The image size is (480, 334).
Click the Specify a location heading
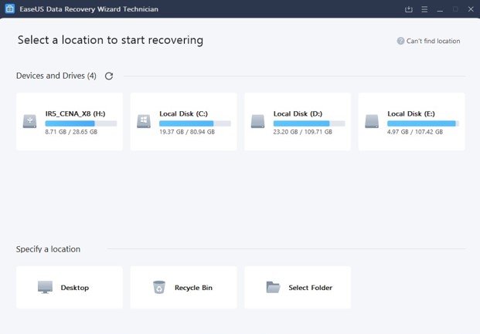(48, 249)
